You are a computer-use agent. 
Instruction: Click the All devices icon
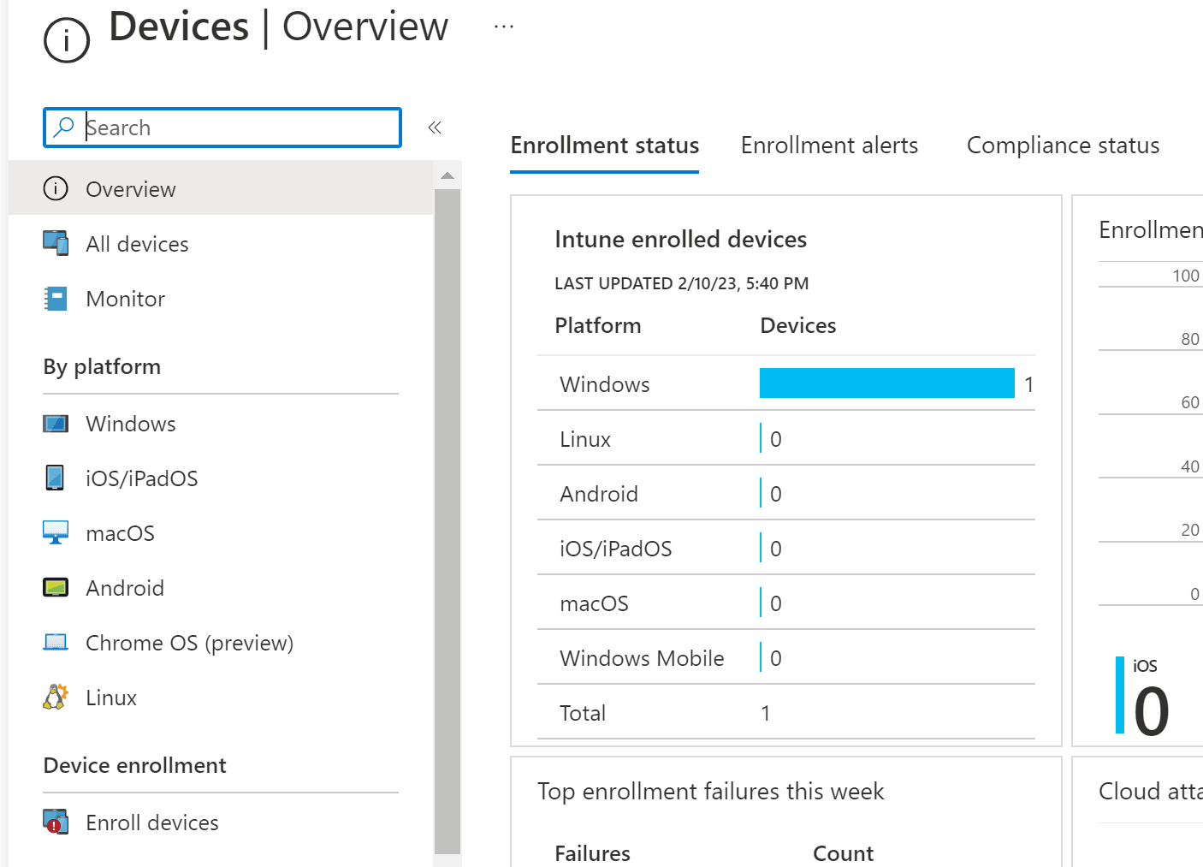[x=56, y=243]
